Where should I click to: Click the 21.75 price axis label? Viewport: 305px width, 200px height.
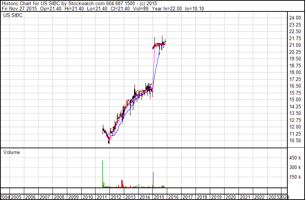(295, 39)
